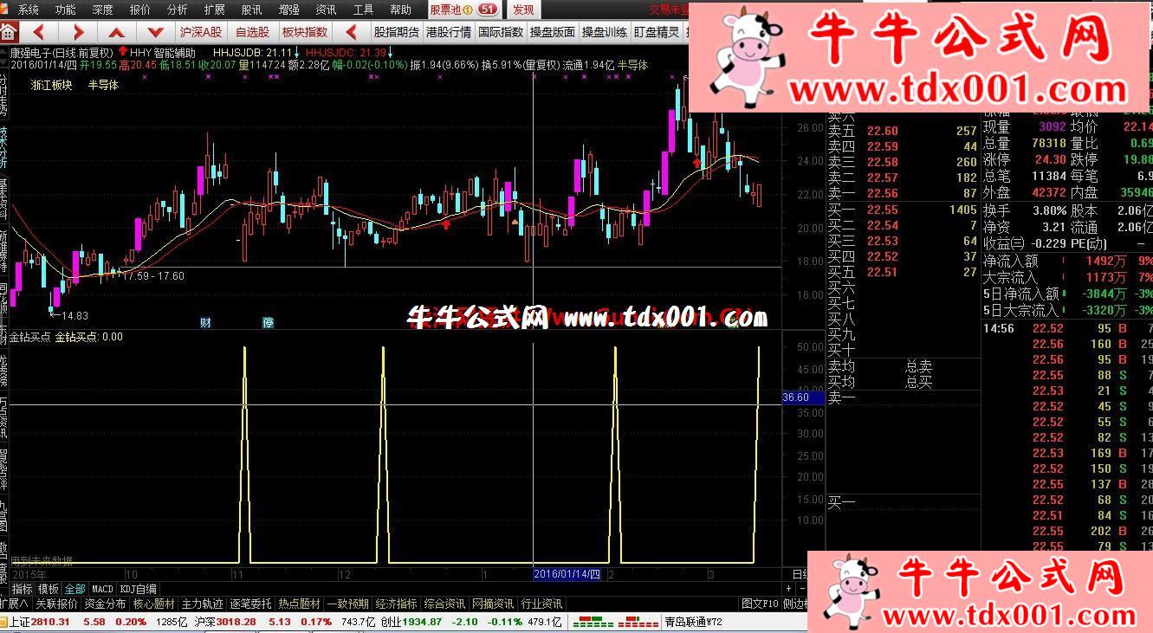Open the 股票池 tab
The height and width of the screenshot is (633, 1153).
(464, 10)
